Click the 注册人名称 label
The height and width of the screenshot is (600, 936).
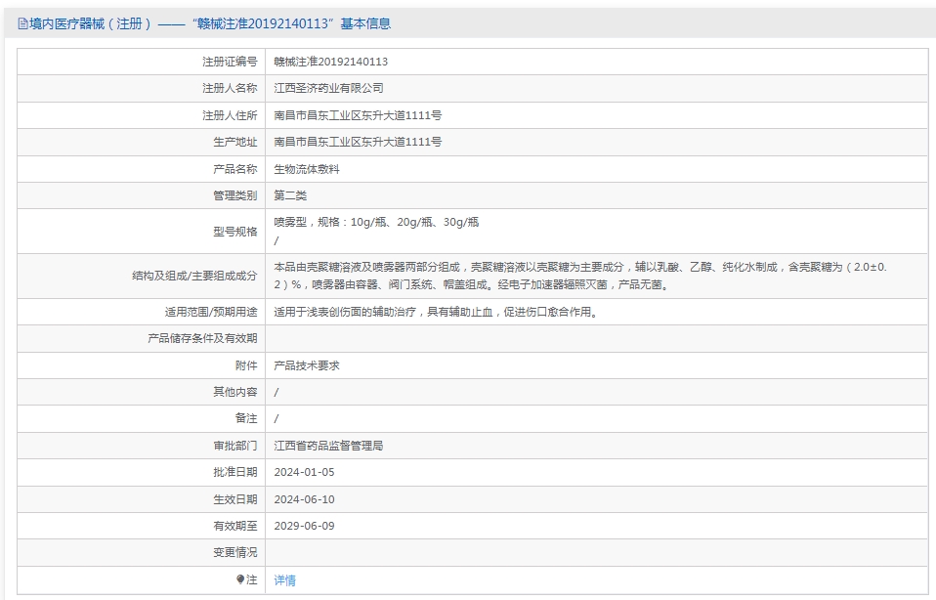(230, 88)
